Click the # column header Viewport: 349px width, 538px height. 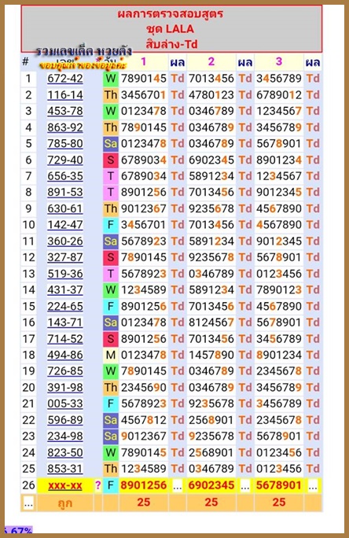coord(25,62)
